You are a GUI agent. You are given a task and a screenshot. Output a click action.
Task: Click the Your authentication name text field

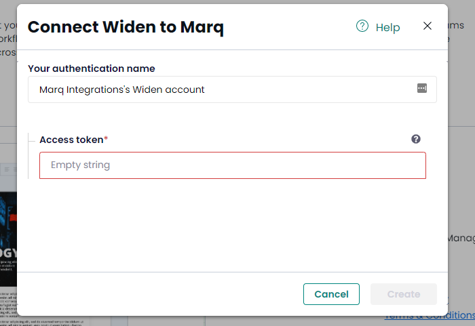pos(232,89)
